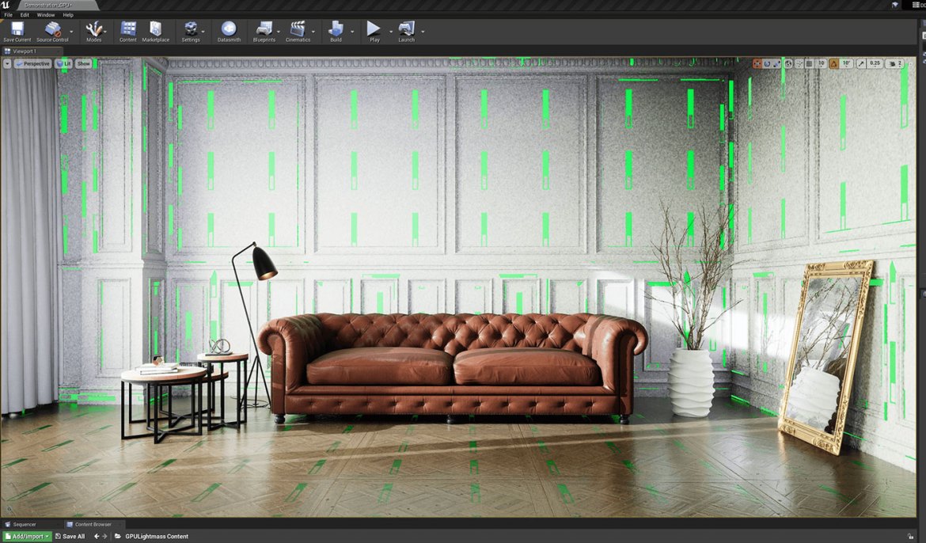Select the scale gizmo mode
This screenshot has height=543, width=926.
click(x=776, y=63)
